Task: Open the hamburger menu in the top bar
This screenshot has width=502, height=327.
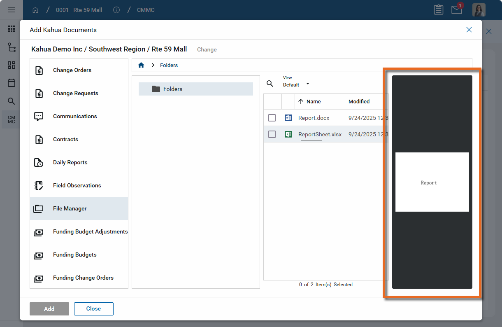Action: (x=12, y=10)
